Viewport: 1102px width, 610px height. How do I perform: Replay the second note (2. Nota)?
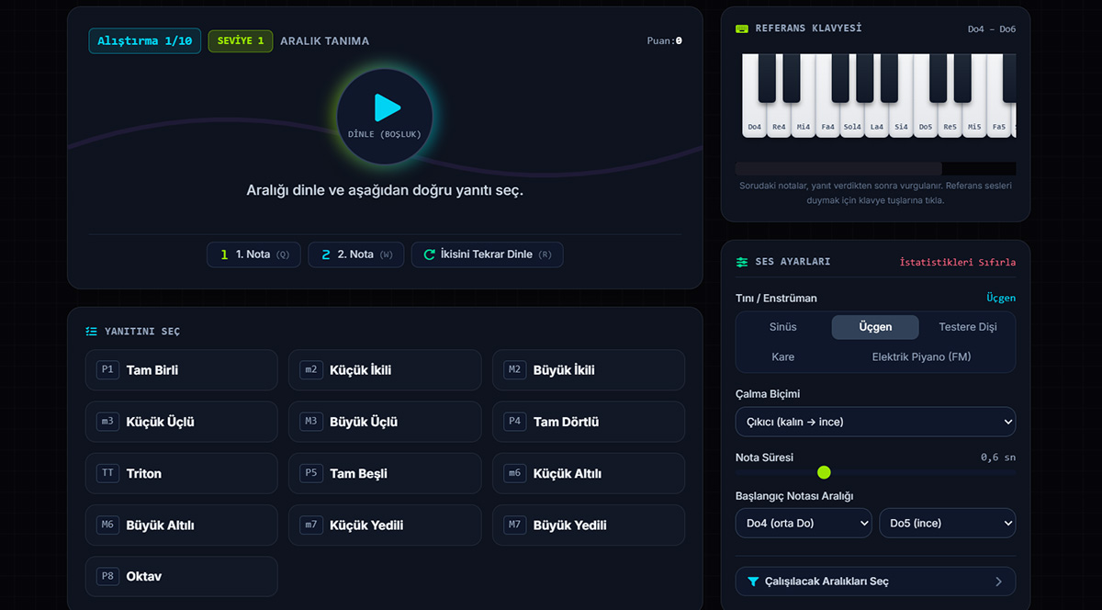click(356, 254)
